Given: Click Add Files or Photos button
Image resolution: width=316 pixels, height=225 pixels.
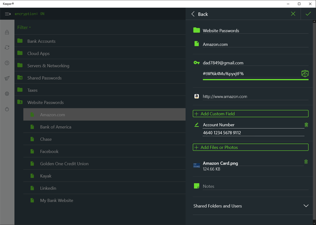Looking at the screenshot, I should 251,147.
